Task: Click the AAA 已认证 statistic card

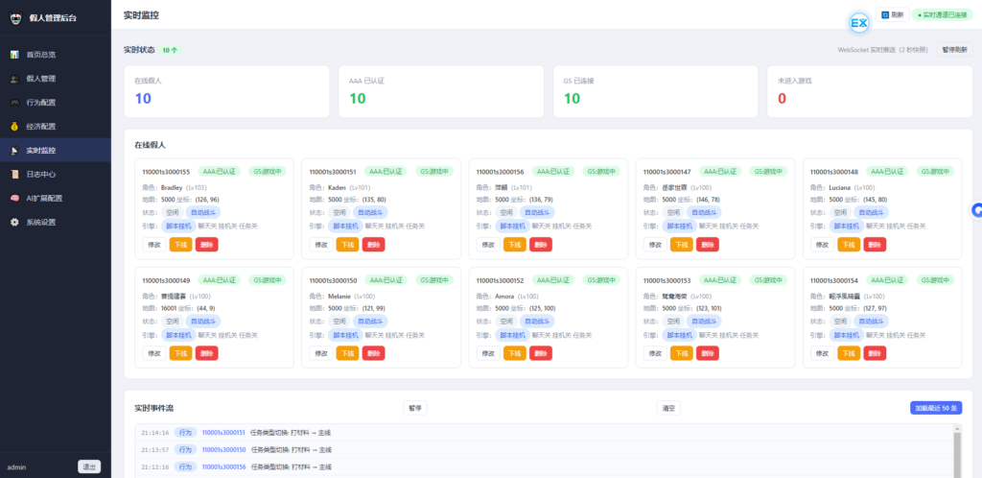Action: (441, 91)
